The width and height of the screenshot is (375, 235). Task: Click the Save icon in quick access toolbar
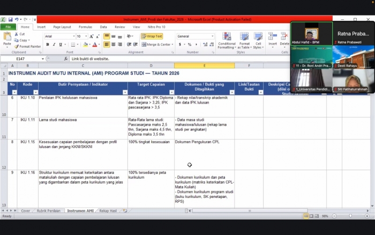pyautogui.click(x=10, y=20)
